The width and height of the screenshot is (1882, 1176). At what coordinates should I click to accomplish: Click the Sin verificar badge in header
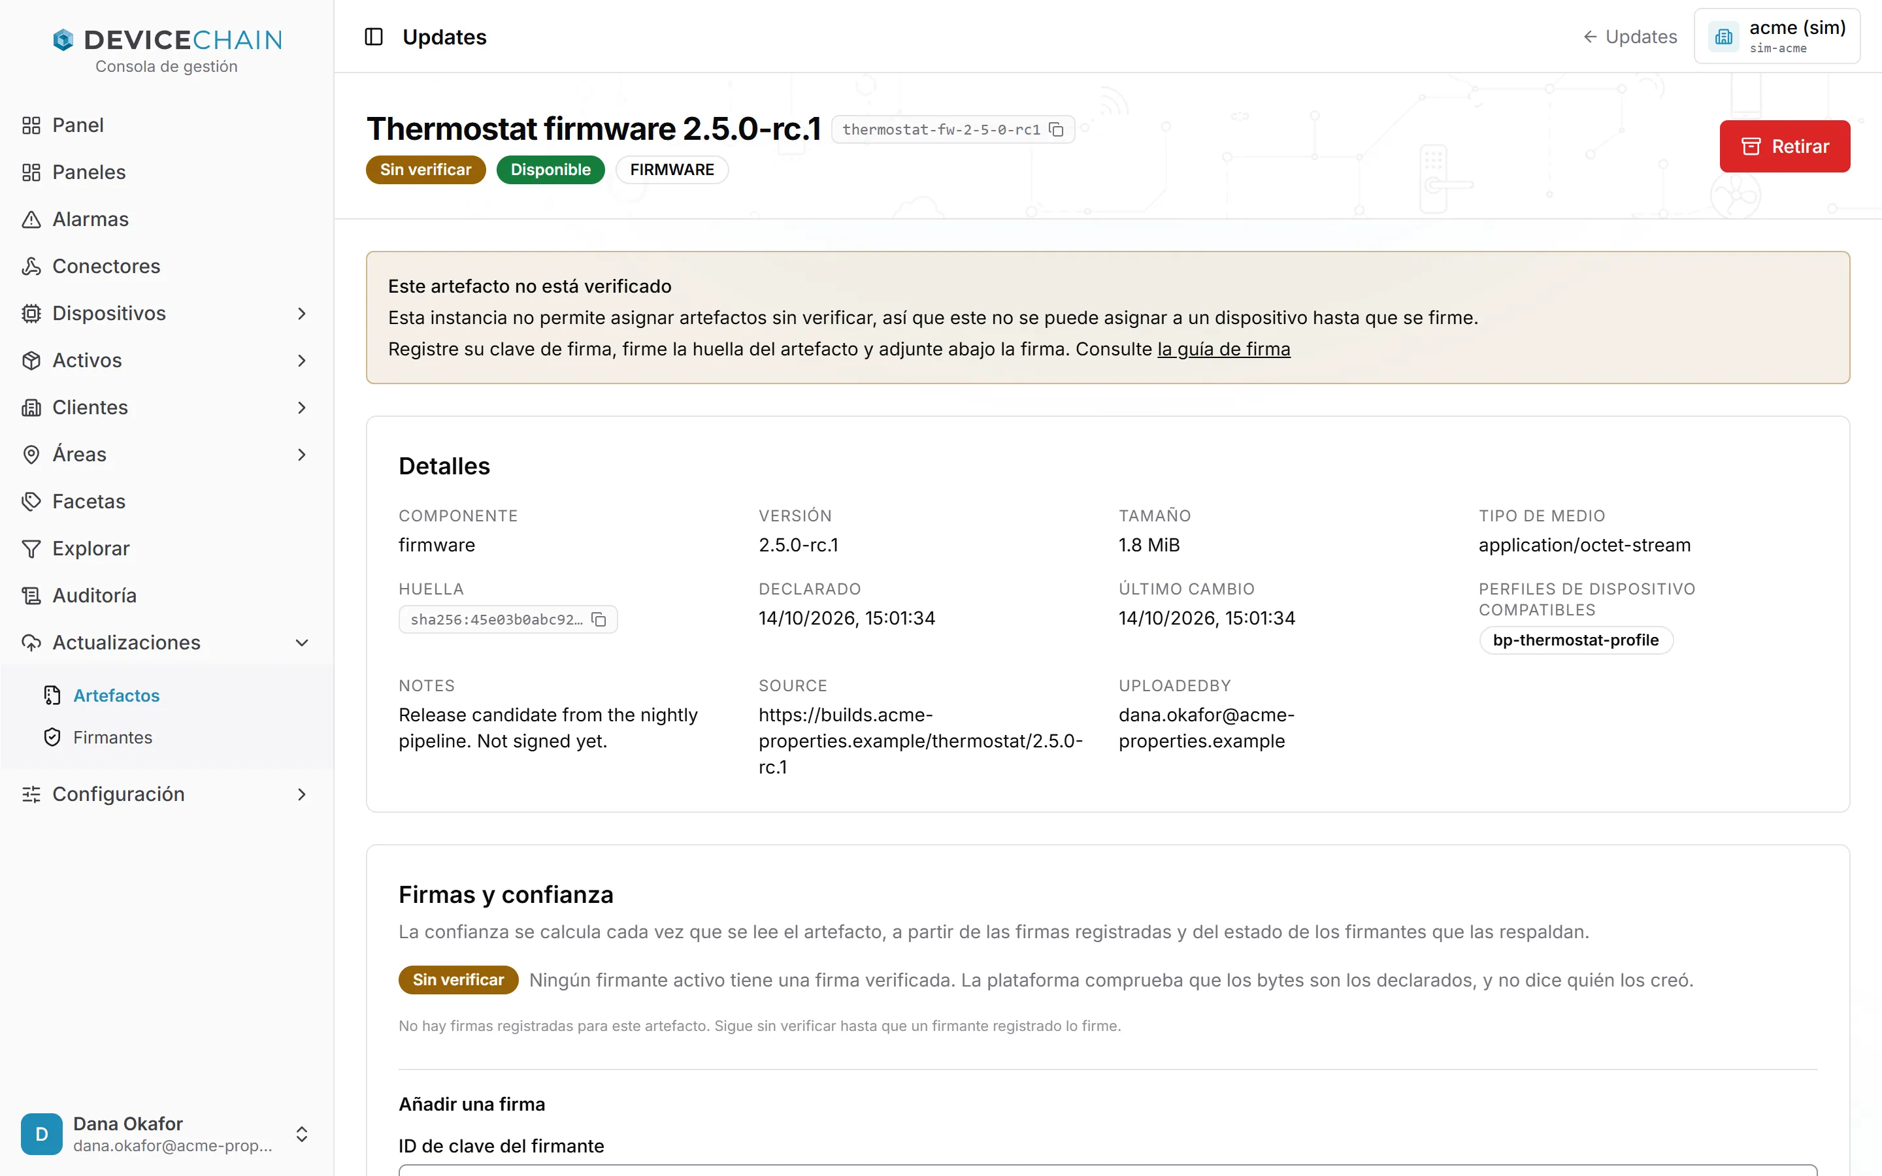[x=425, y=170]
